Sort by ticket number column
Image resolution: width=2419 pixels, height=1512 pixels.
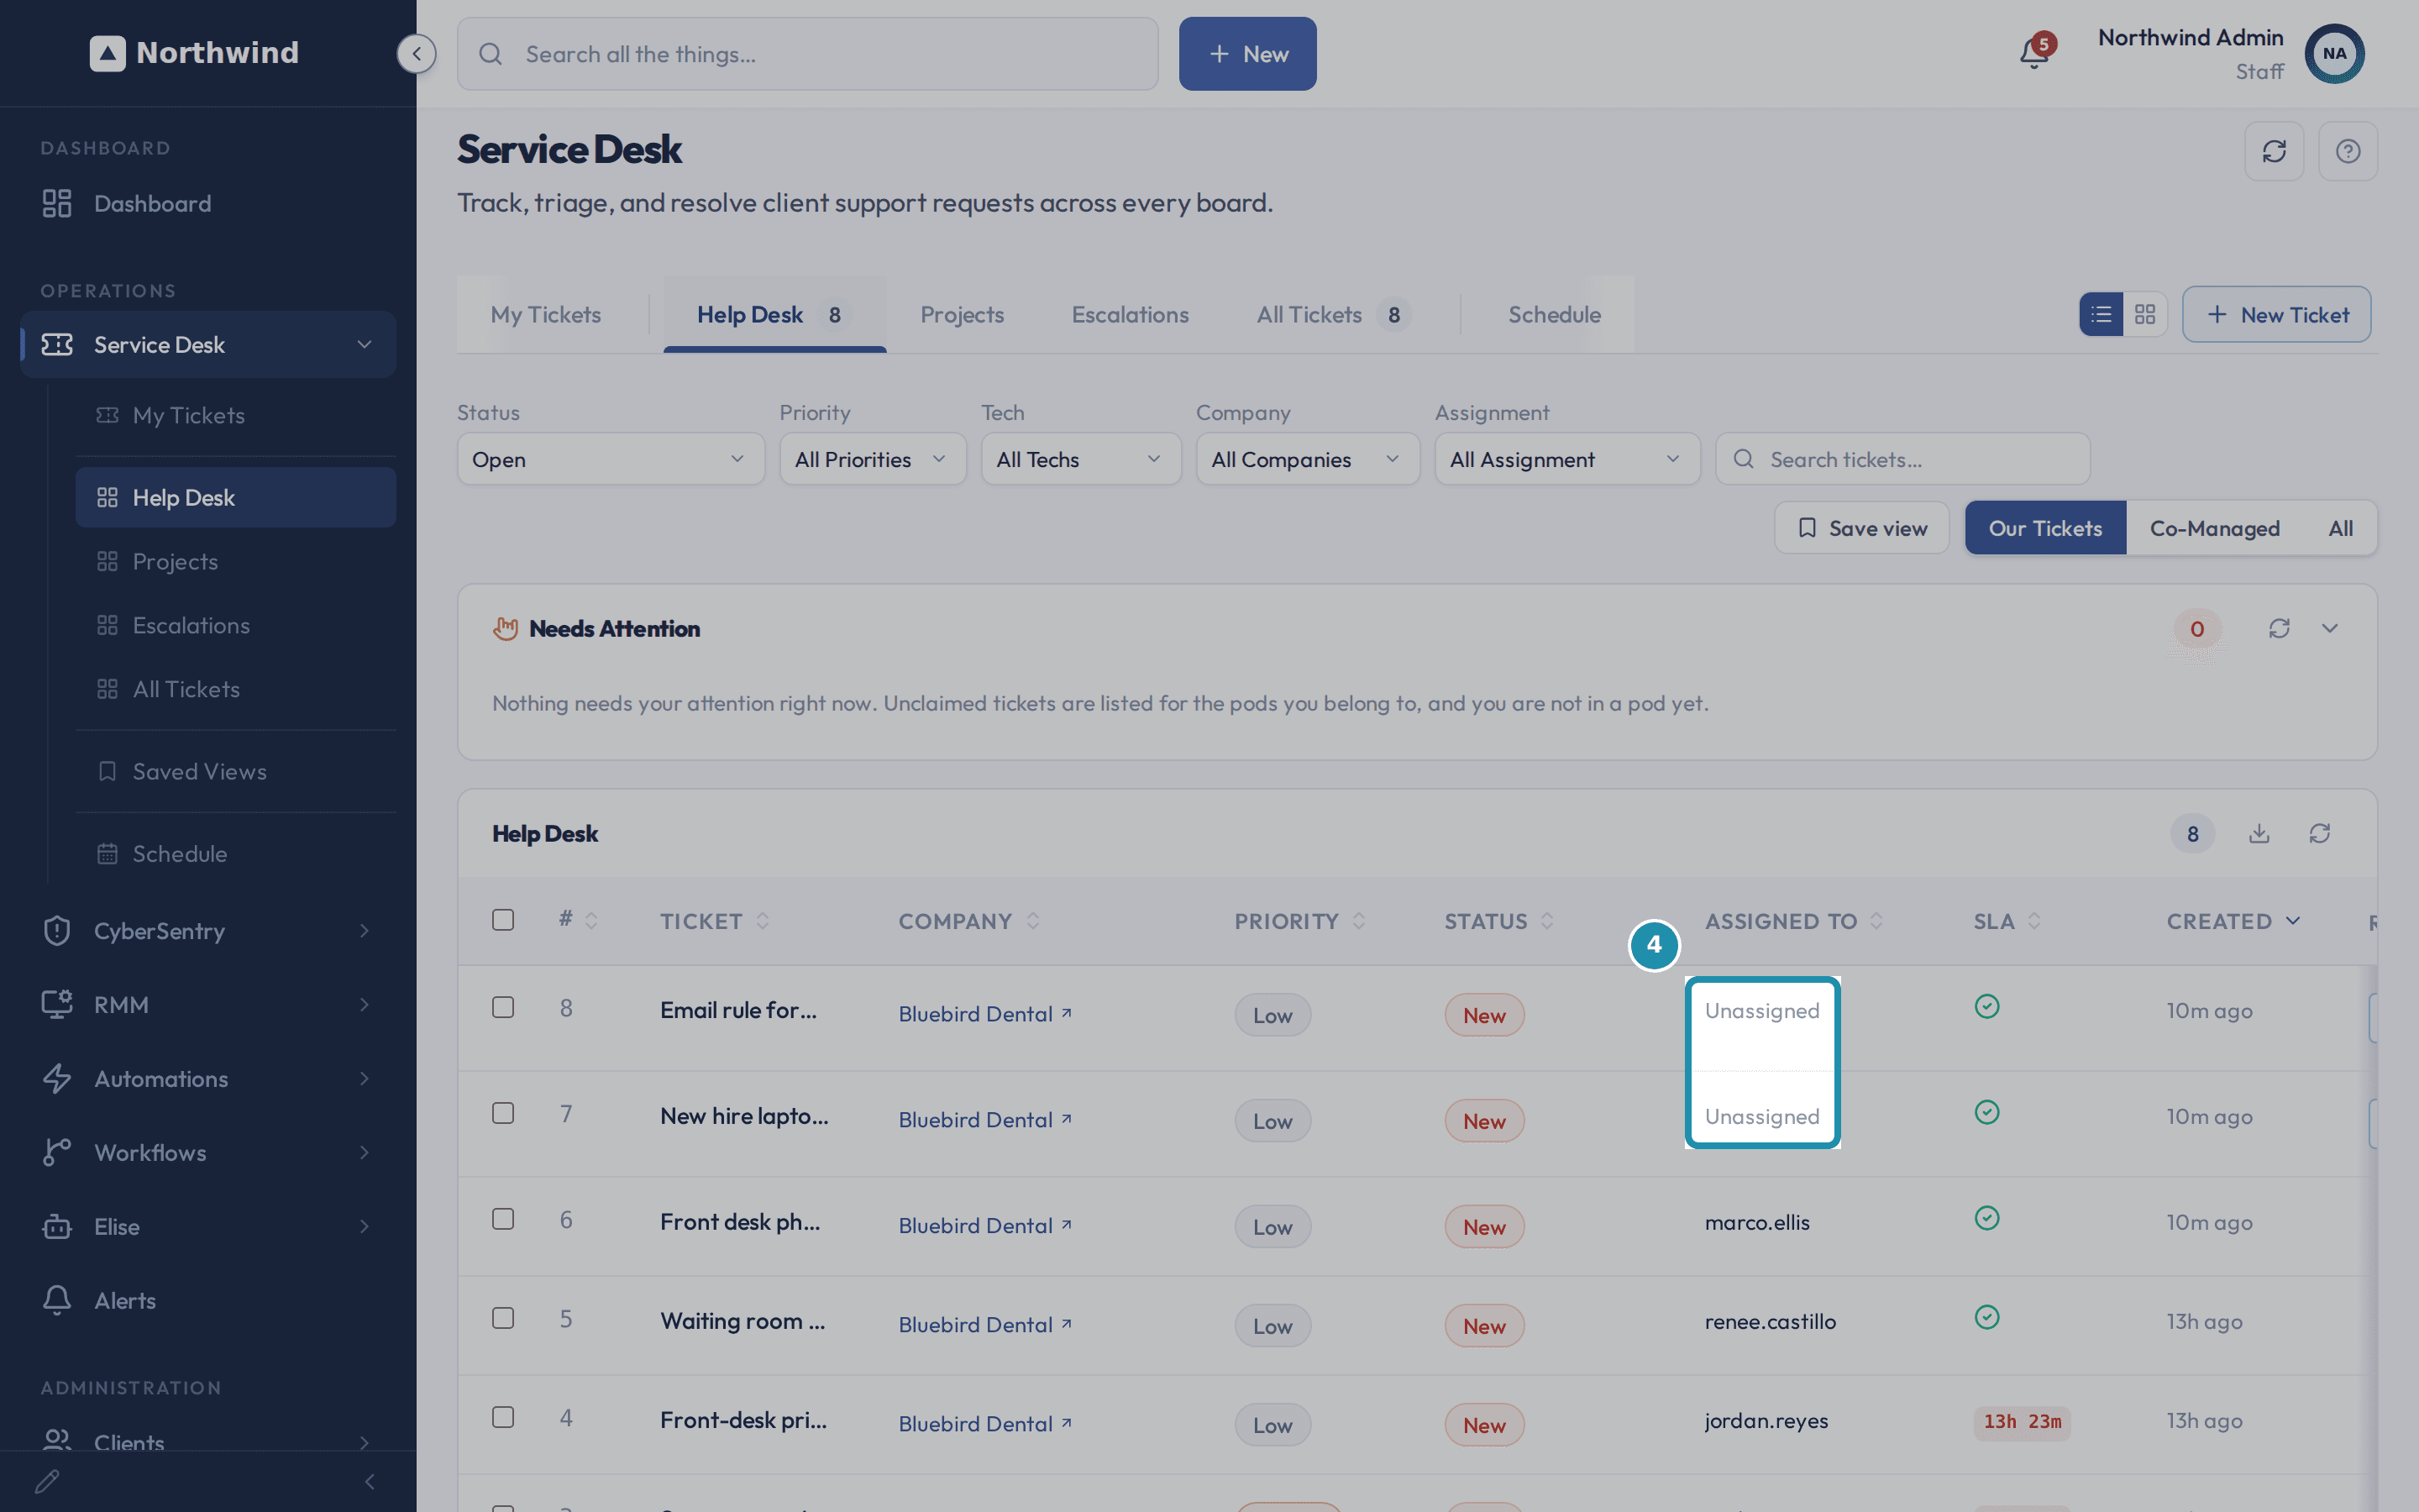click(579, 920)
